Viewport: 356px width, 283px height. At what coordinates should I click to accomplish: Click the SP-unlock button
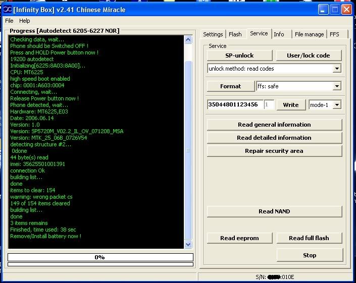(239, 55)
